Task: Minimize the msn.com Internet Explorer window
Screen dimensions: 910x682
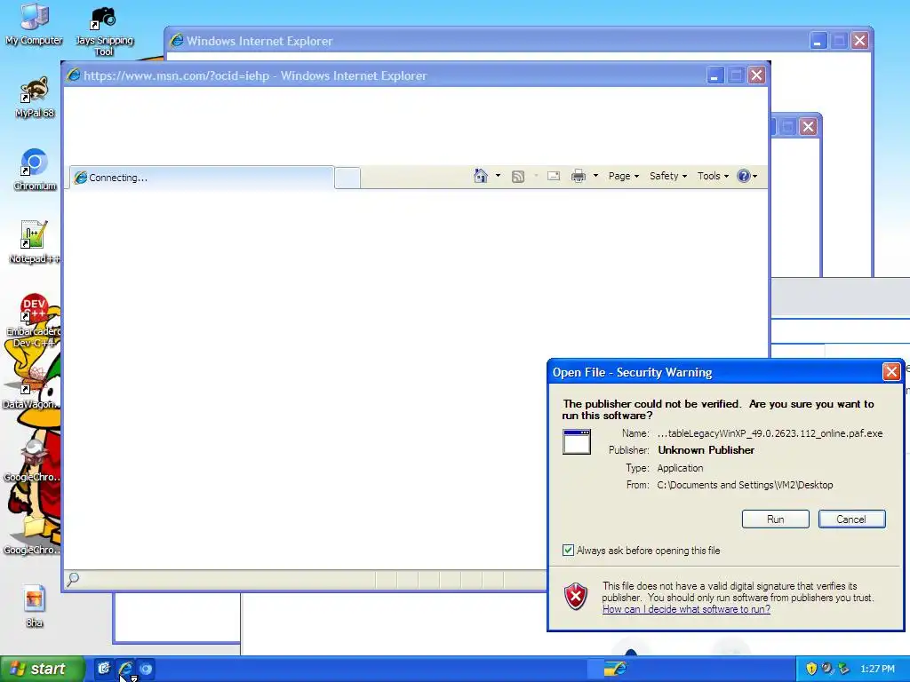Action: point(715,75)
